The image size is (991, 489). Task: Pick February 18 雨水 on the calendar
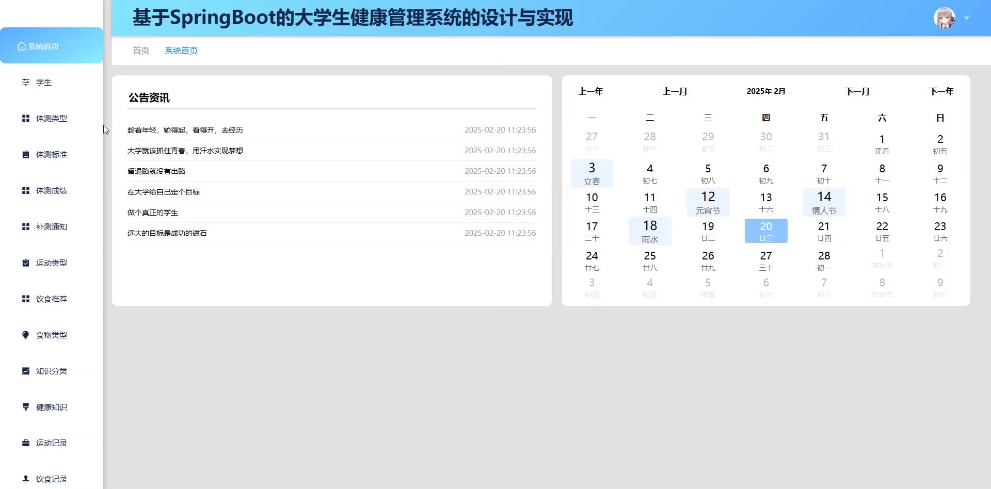point(650,232)
